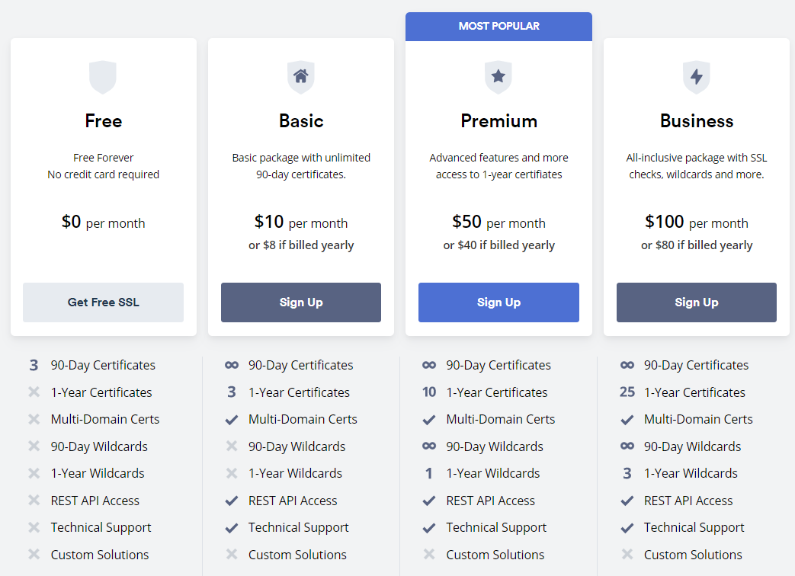Click checkmark beside Premium REST API Access
Viewport: 795px width, 576px height.
click(x=429, y=501)
